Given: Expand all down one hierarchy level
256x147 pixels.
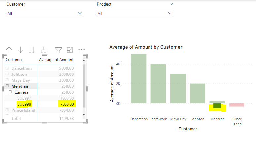Looking at the screenshot, I should click(43, 50).
